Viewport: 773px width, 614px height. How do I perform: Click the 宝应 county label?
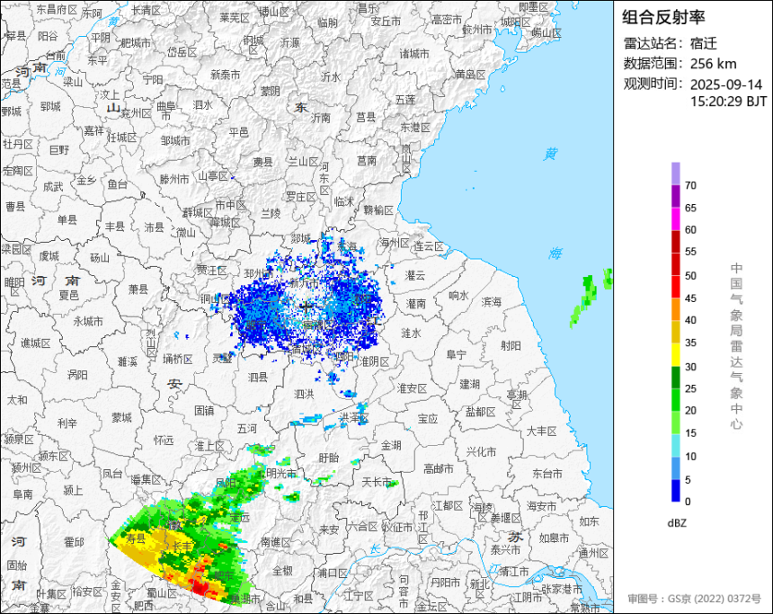pos(428,419)
